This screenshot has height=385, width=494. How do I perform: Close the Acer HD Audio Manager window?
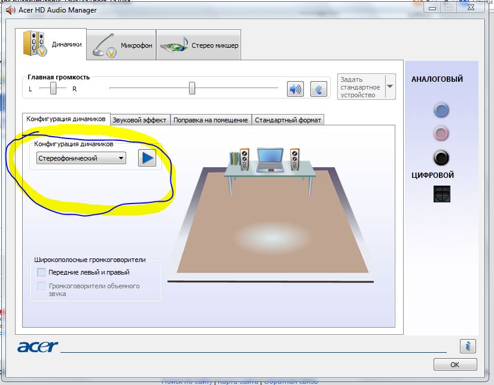(471, 7)
